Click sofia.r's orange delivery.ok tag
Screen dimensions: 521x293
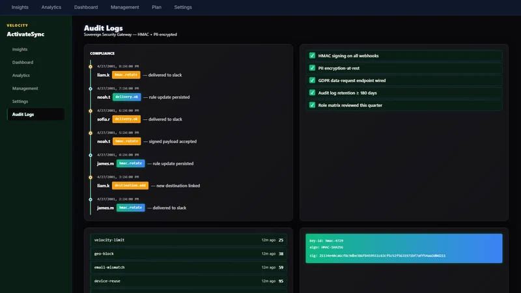coord(126,119)
